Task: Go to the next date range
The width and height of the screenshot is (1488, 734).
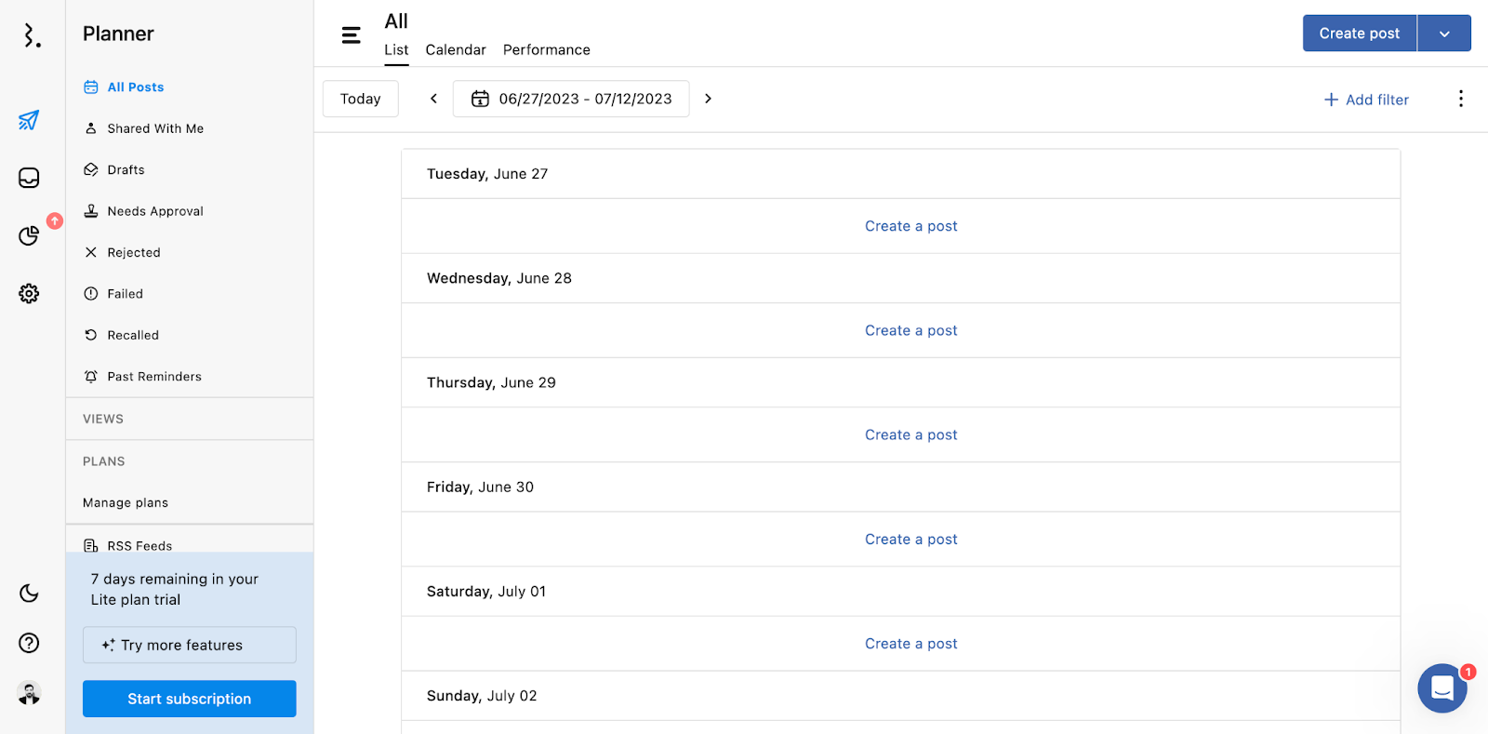Action: [708, 99]
